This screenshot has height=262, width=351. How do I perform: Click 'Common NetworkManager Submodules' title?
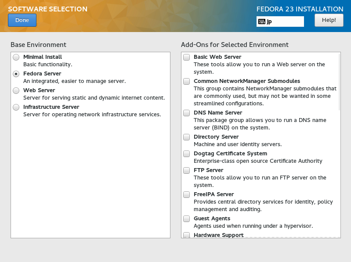247,81
